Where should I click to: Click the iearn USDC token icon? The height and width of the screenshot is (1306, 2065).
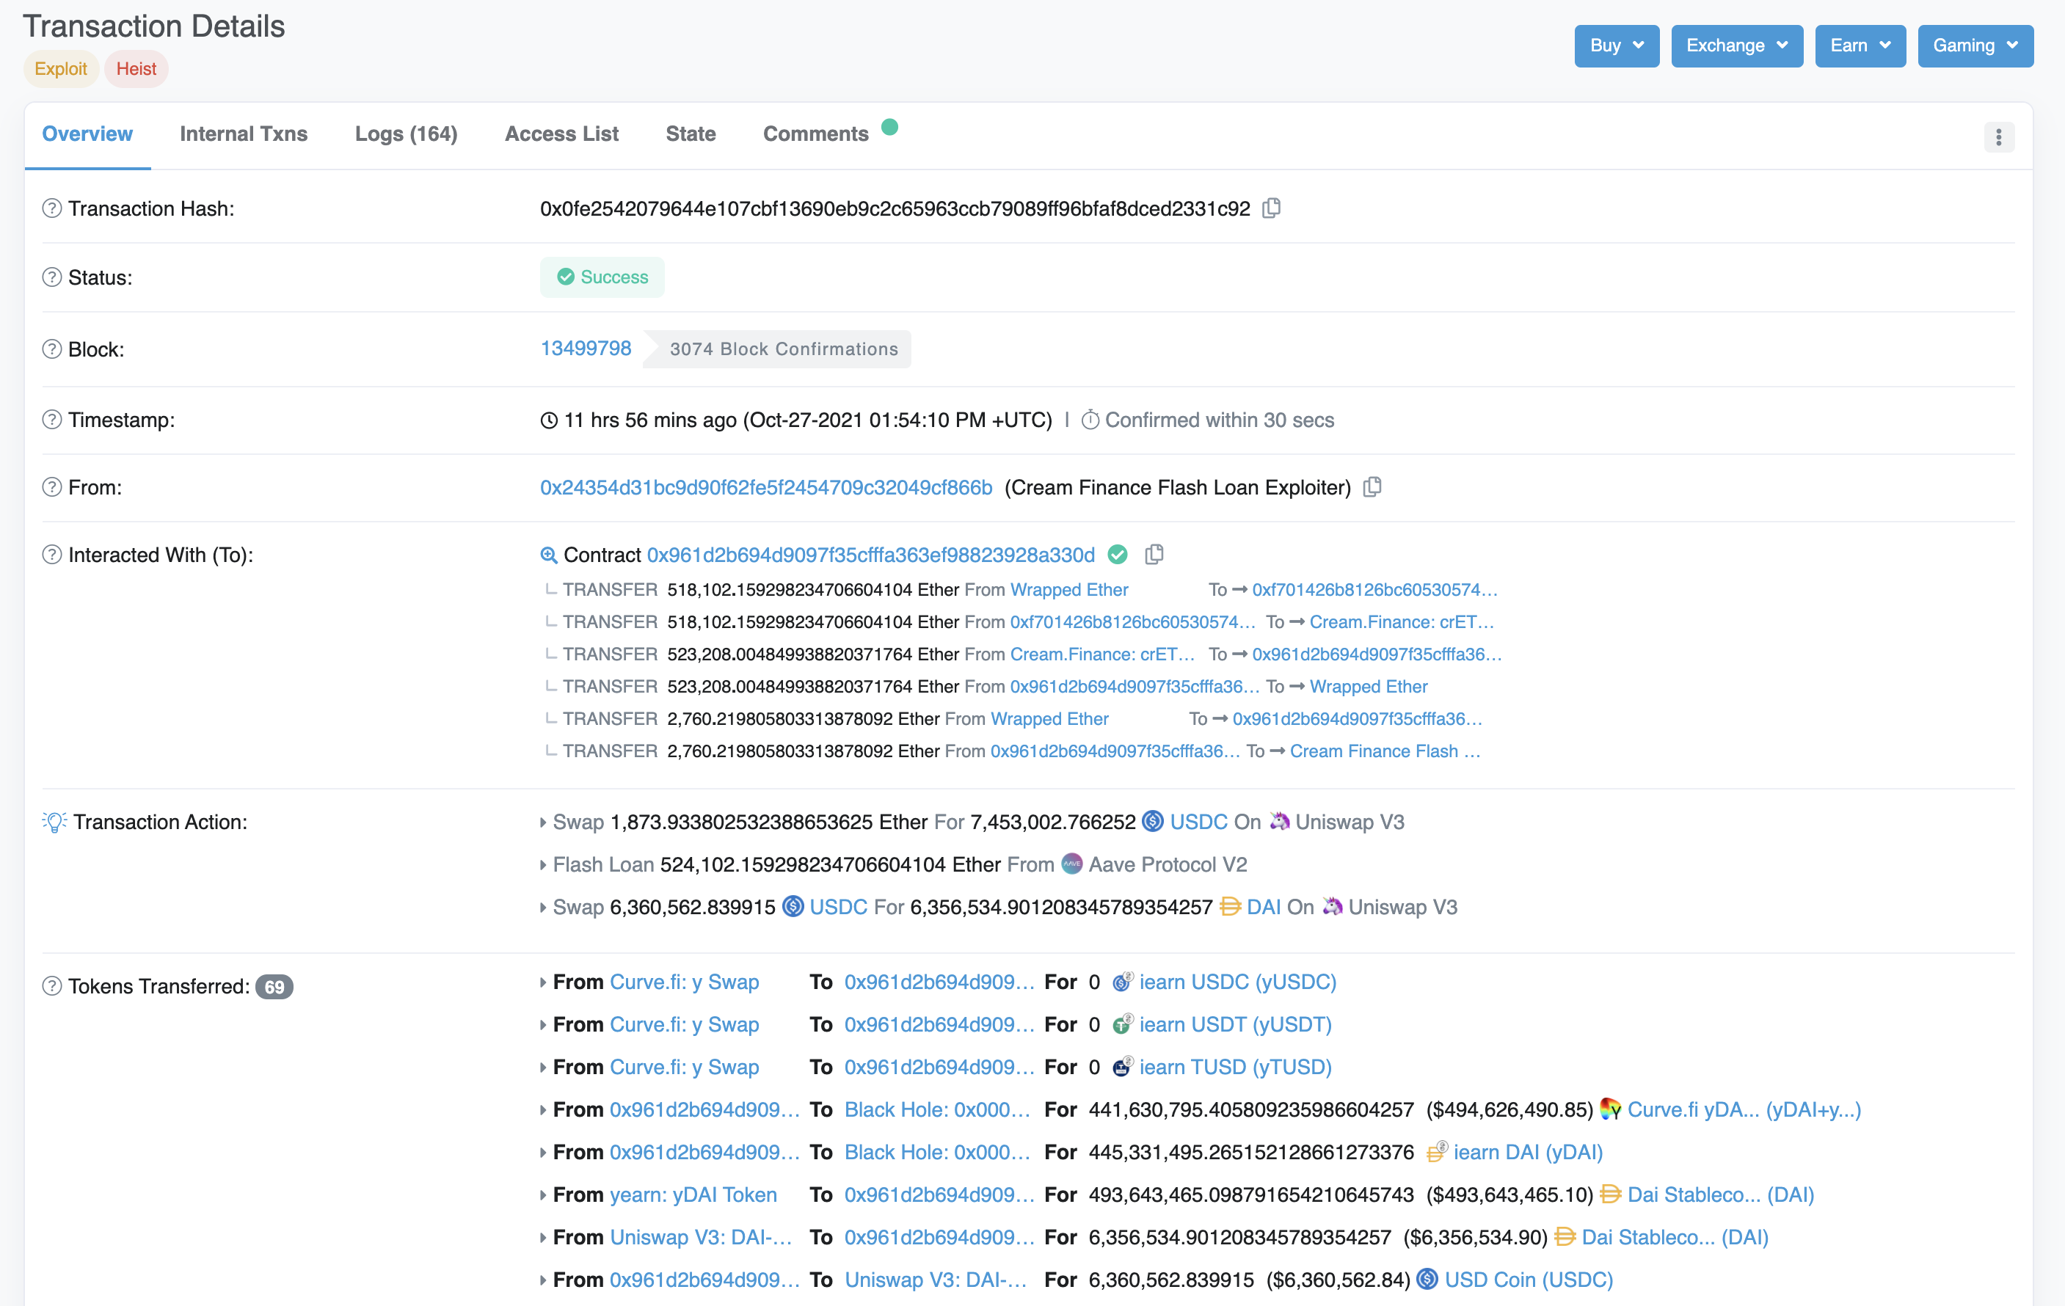click(1123, 982)
